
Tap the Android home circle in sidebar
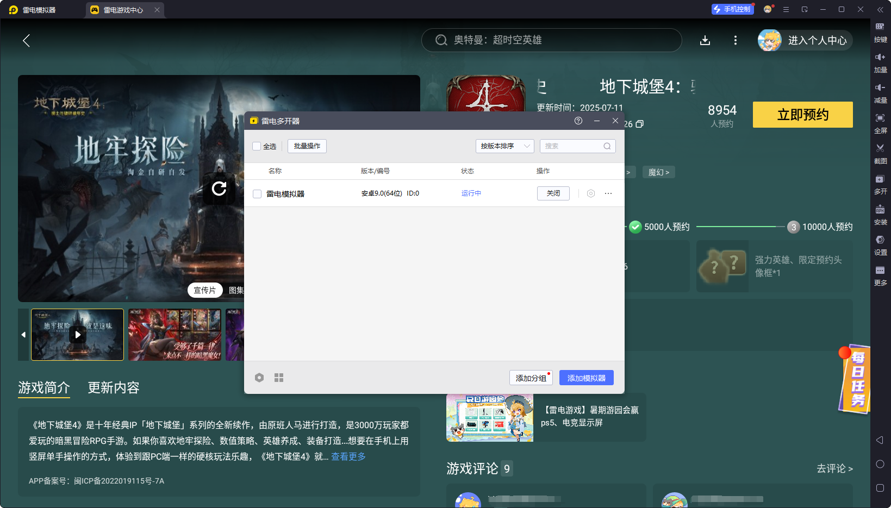880,464
